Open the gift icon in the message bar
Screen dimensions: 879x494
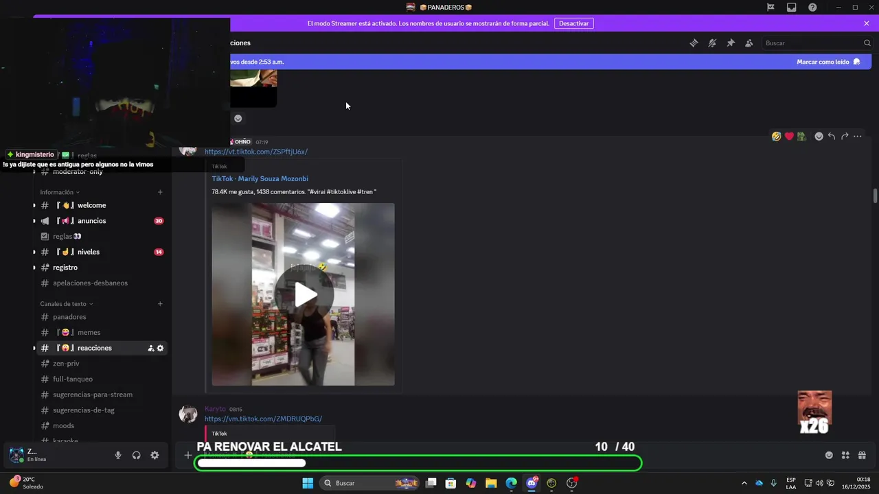(862, 455)
